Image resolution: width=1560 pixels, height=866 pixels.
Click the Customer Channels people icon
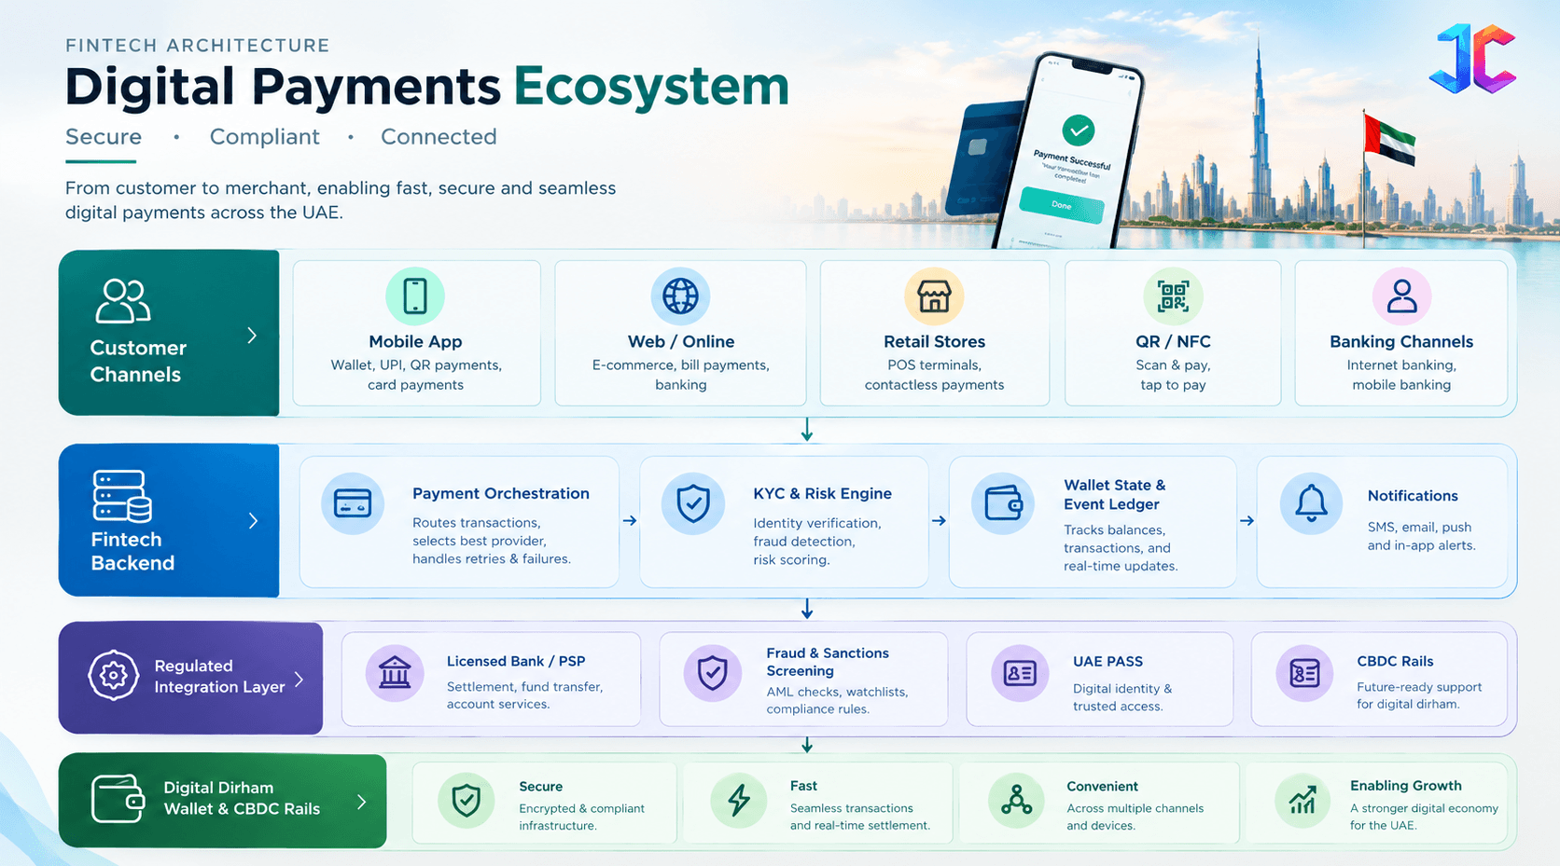123,300
